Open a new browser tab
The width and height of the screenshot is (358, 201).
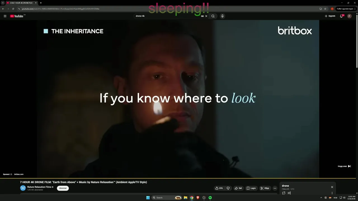pyautogui.click(x=41, y=3)
